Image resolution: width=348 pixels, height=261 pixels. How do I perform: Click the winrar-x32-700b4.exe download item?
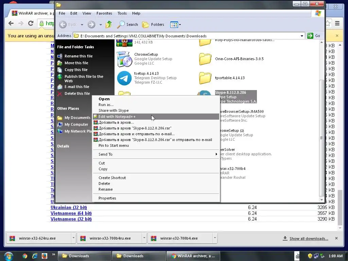(180, 238)
